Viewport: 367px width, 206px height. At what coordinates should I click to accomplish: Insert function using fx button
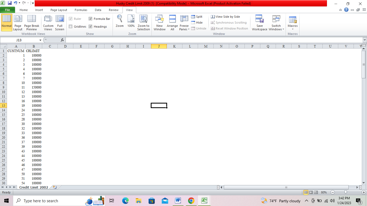point(62,40)
